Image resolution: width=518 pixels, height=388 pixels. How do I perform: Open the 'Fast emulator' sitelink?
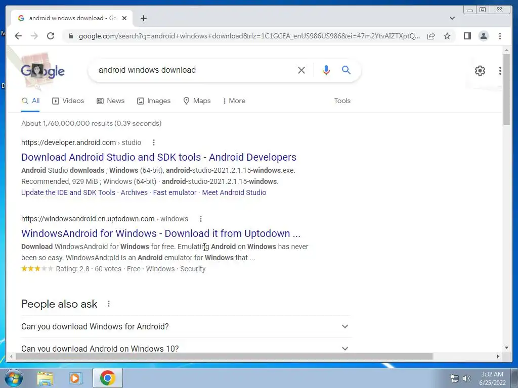point(175,192)
